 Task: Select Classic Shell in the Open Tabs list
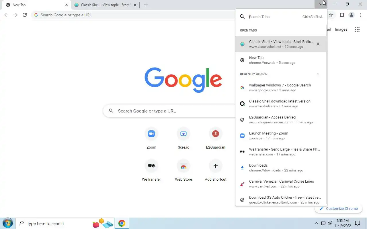point(281,44)
